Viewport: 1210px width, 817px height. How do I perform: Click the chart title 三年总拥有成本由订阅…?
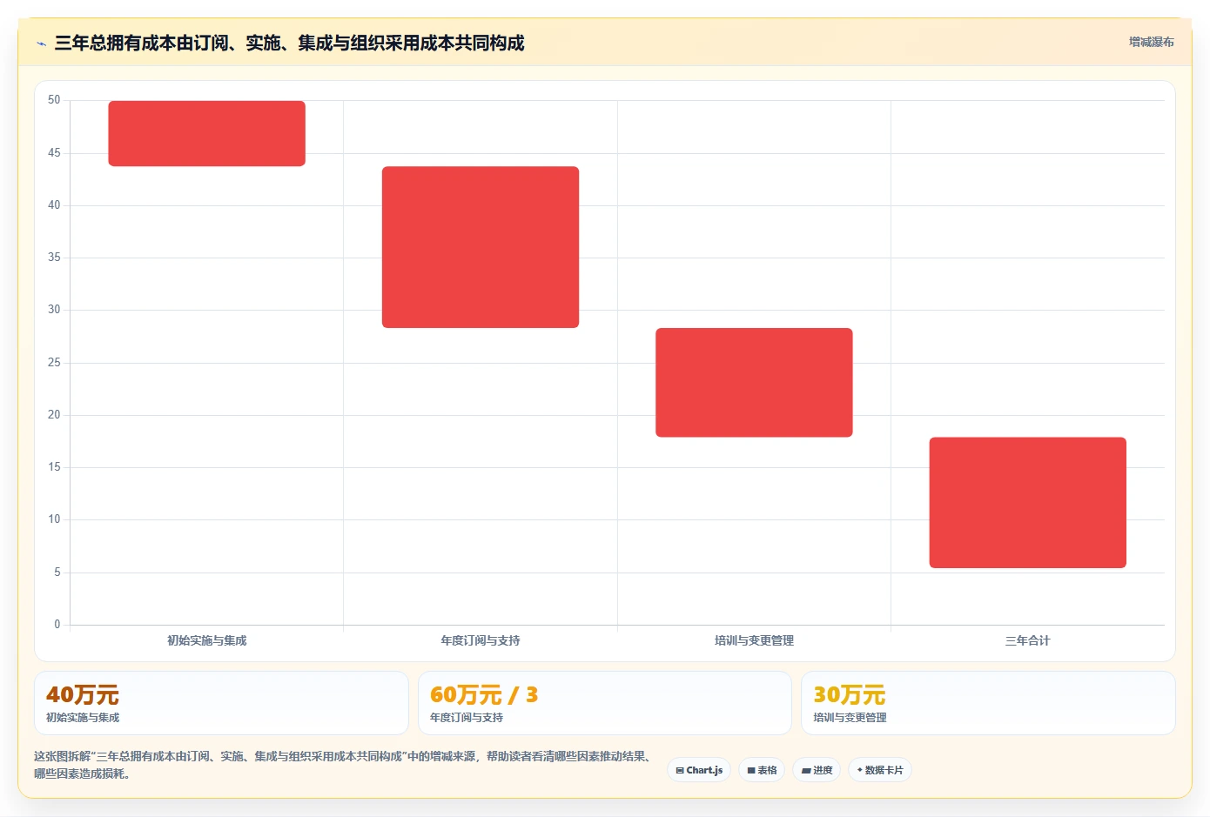(289, 43)
